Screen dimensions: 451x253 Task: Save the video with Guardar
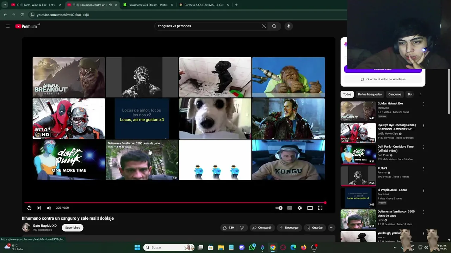coord(315,228)
